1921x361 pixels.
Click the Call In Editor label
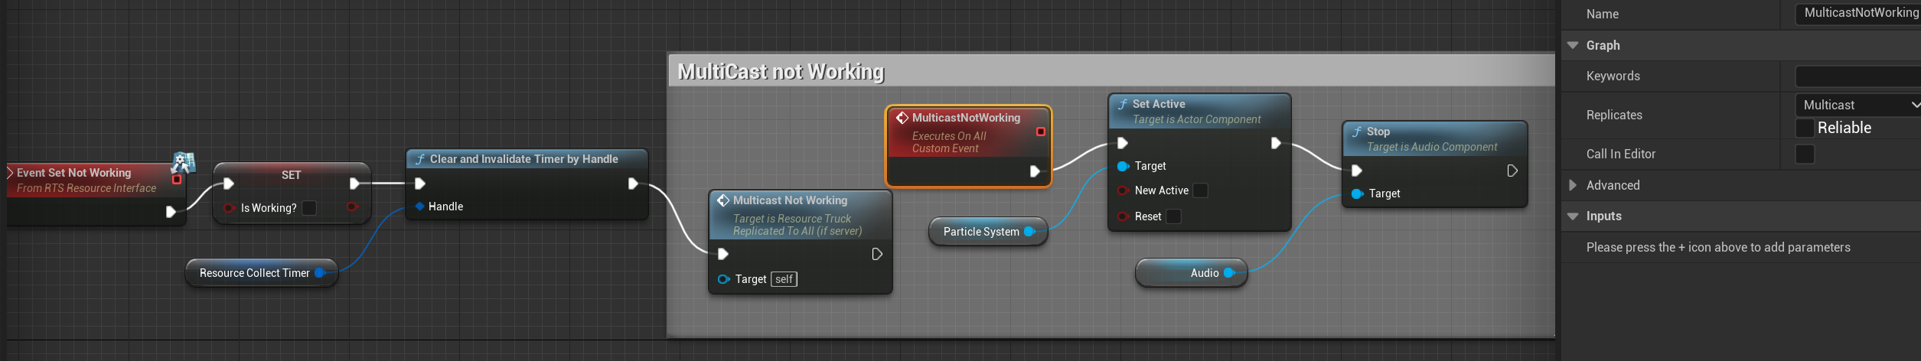[1620, 154]
